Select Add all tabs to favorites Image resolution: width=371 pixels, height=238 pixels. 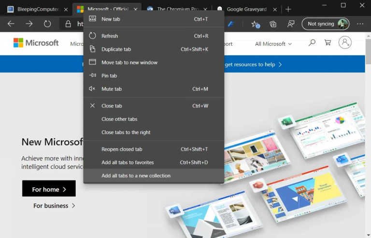[154, 162]
